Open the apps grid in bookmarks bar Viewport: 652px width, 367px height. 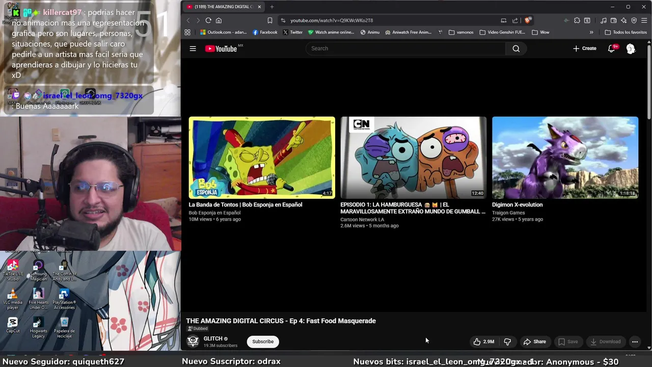[187, 32]
